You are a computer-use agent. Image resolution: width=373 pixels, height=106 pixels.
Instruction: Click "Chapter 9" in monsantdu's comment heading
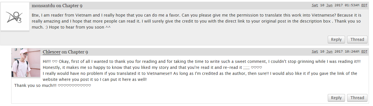coord(72,6)
